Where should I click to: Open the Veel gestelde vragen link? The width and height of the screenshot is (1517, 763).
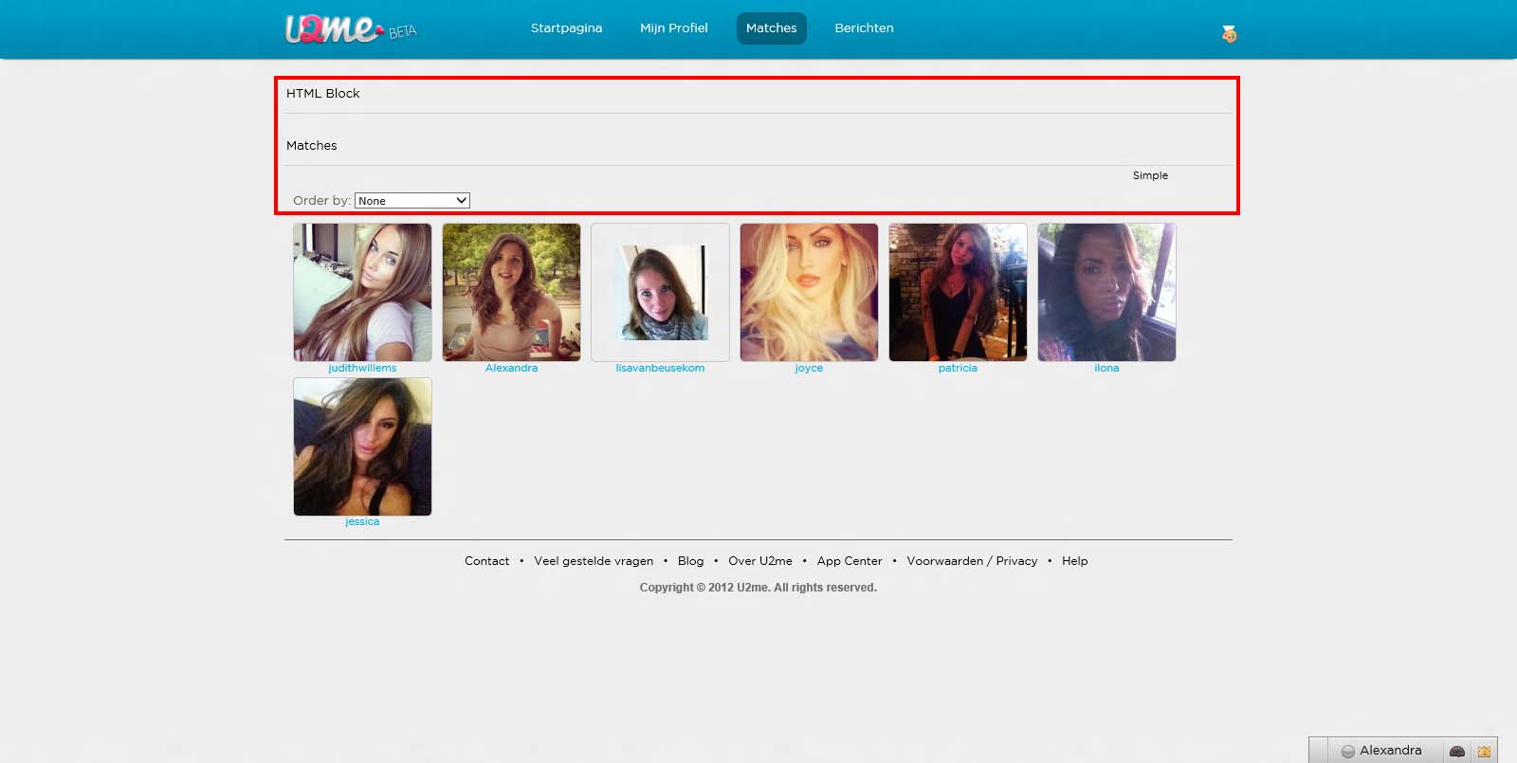tap(594, 561)
